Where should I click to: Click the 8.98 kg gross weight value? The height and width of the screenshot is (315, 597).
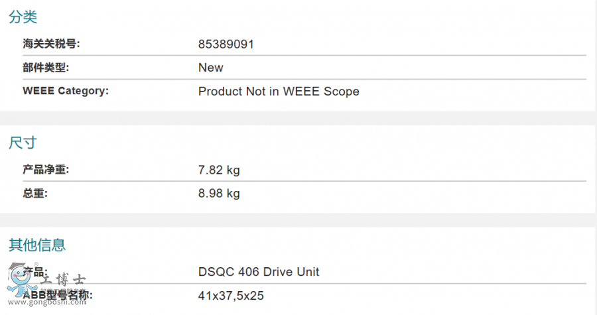tap(219, 194)
